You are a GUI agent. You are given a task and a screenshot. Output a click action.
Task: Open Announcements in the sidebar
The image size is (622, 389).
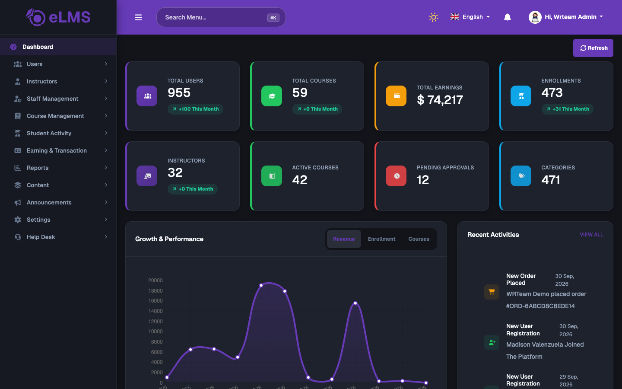(x=58, y=202)
